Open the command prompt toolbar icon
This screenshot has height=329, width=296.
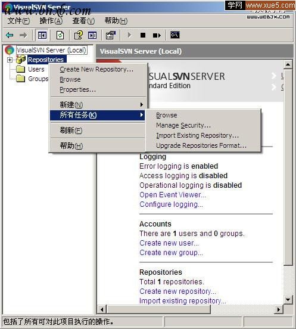point(175,35)
